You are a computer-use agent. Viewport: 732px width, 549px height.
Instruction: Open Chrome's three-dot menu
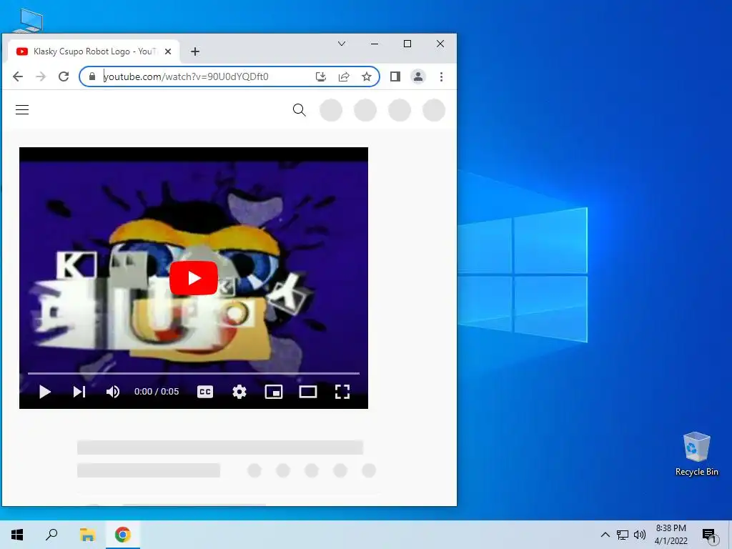[x=441, y=76]
